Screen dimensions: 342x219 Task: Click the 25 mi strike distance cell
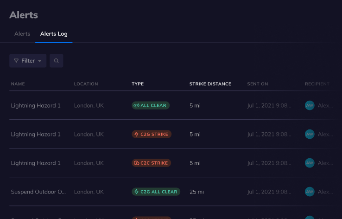[x=196, y=192]
